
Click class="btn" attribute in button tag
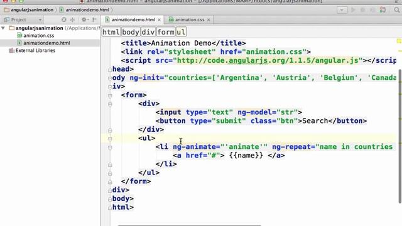(274, 121)
